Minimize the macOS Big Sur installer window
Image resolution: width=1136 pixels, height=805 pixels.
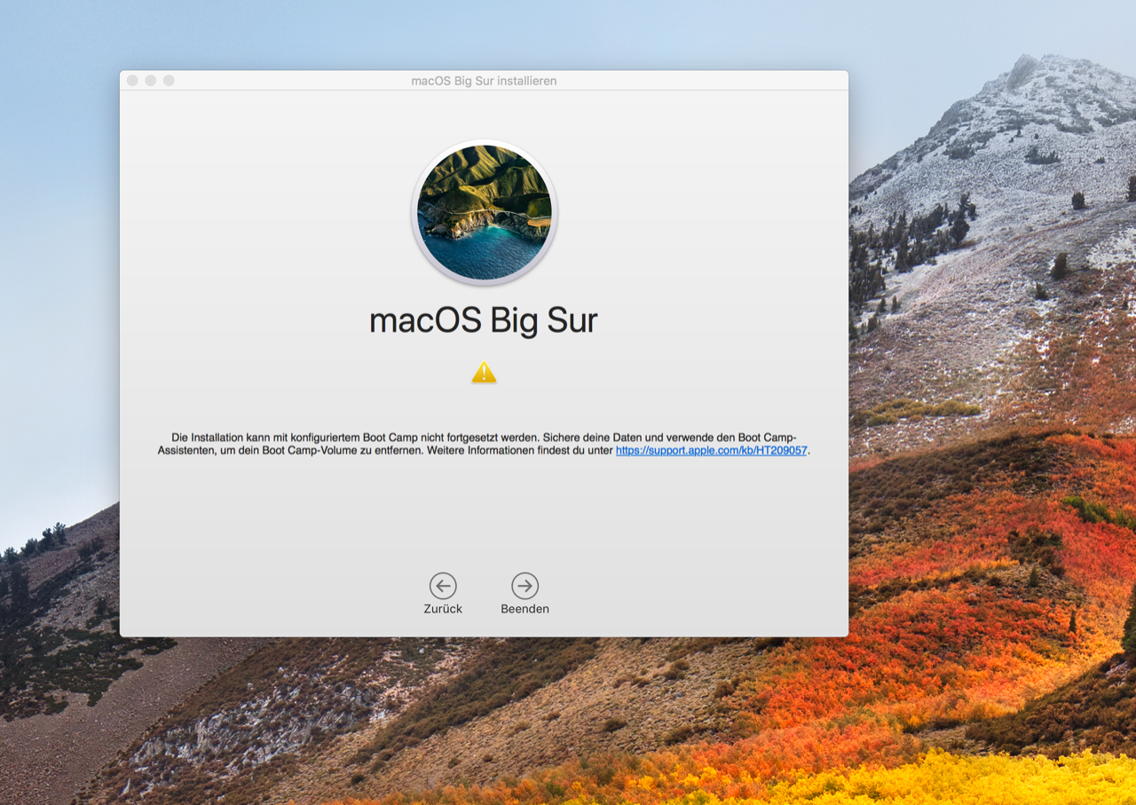click(x=151, y=81)
